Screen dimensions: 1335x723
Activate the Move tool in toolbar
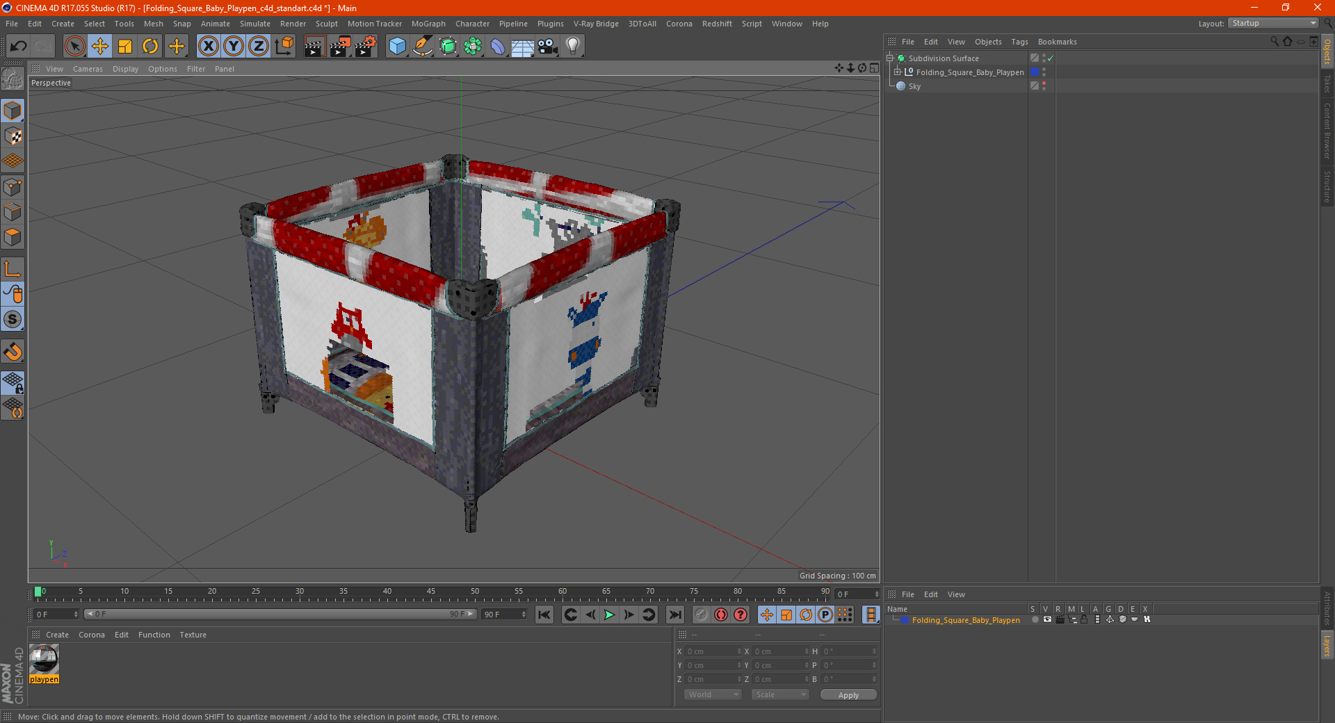[x=100, y=47]
